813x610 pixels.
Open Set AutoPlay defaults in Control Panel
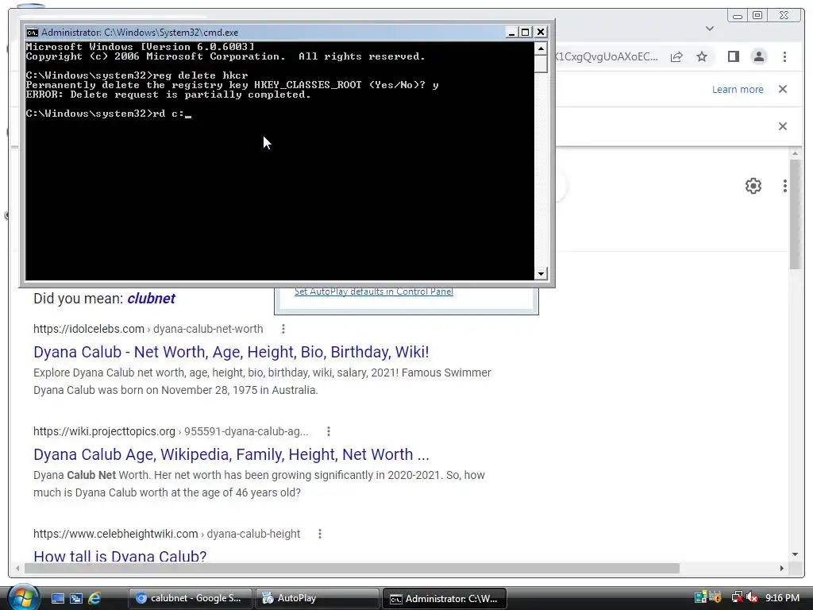coord(374,291)
